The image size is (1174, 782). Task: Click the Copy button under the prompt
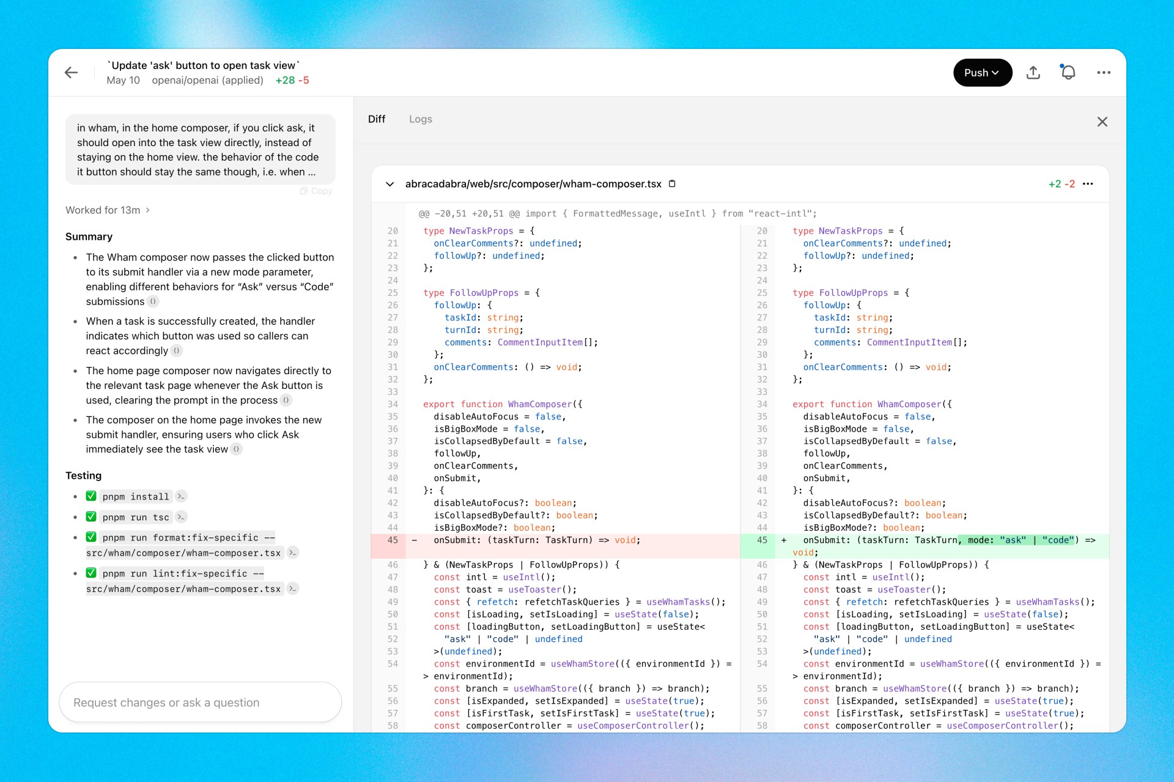click(x=316, y=191)
